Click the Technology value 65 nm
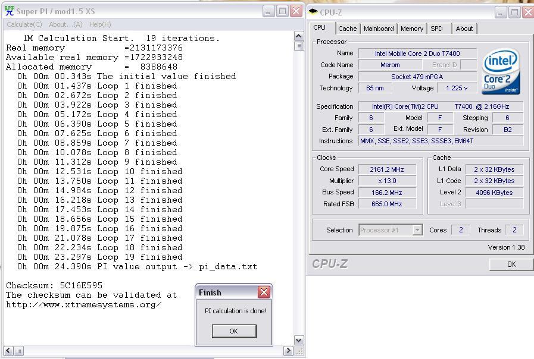The height and width of the screenshot is (359, 534). (x=375, y=88)
